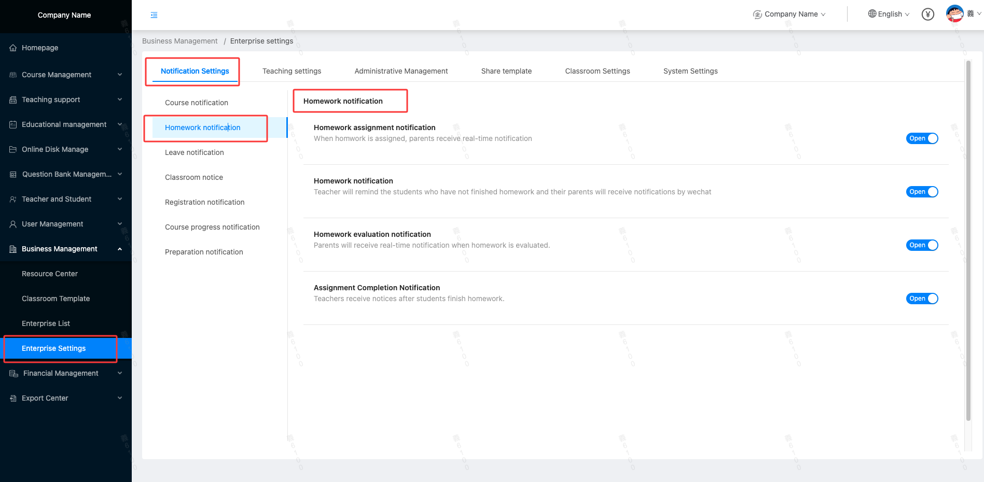Turn off Homework evaluation notification switch
The width and height of the screenshot is (984, 482).
point(922,245)
